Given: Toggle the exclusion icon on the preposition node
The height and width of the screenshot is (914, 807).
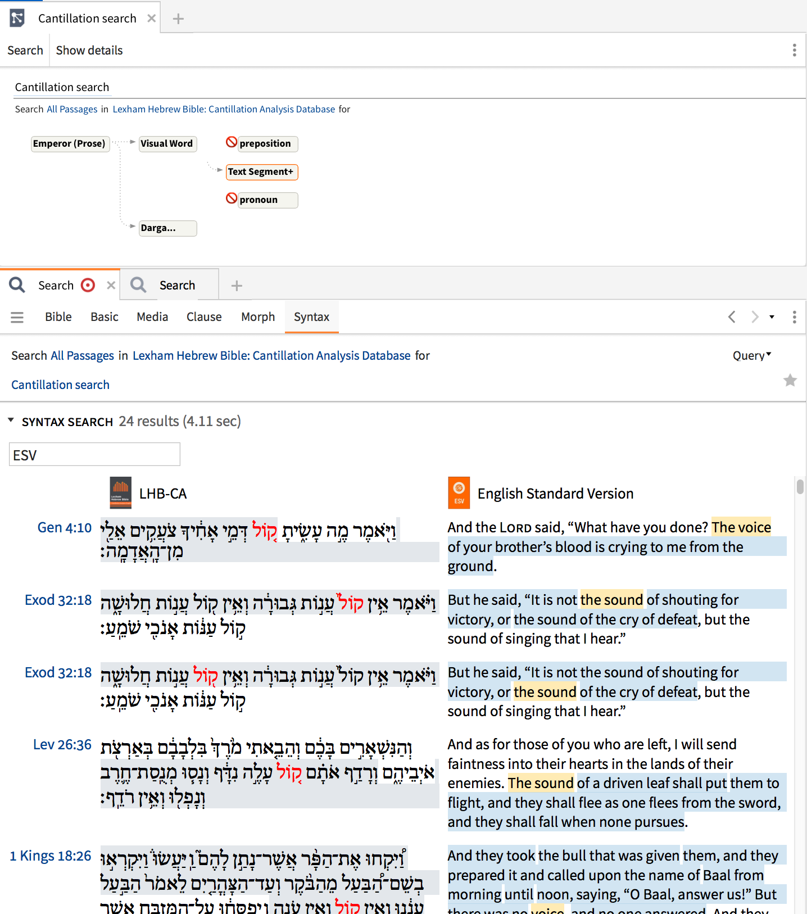Looking at the screenshot, I should point(232,142).
